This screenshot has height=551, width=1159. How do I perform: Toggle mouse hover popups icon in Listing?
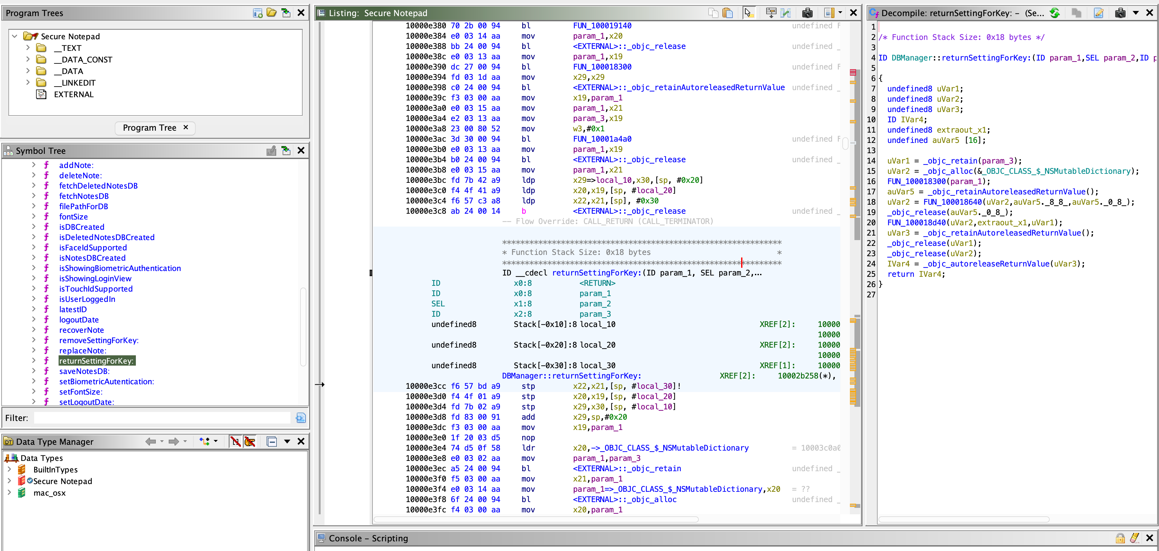coord(749,13)
